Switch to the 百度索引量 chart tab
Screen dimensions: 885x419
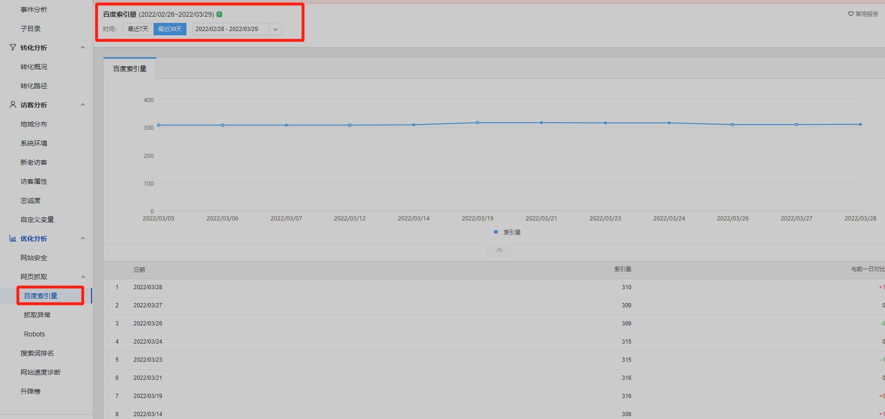130,69
